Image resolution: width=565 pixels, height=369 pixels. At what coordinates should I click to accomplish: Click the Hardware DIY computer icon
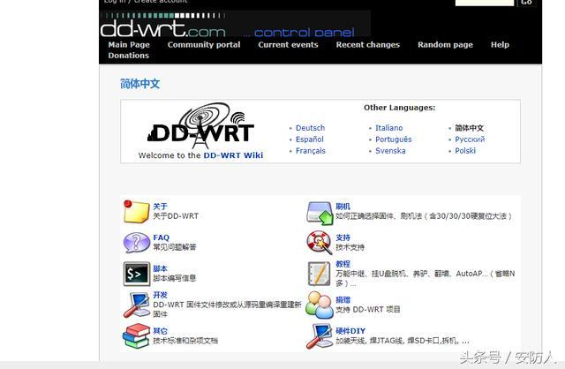[319, 335]
